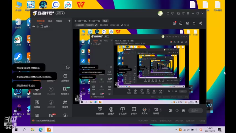The image size is (236, 133).
Task: Open the gift box icon with red badge
Action: point(174,23)
